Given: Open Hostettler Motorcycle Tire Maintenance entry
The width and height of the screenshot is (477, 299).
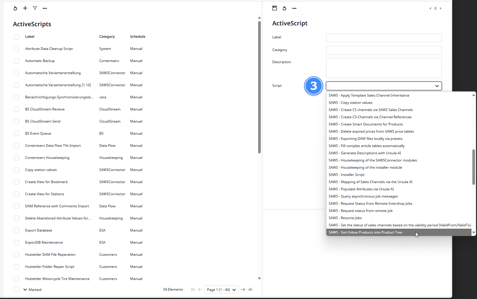Looking at the screenshot, I should (57, 279).
